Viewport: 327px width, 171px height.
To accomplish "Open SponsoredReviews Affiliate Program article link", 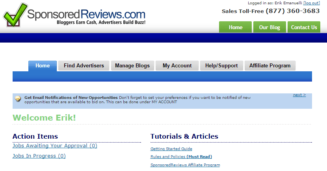I will click(x=185, y=165).
